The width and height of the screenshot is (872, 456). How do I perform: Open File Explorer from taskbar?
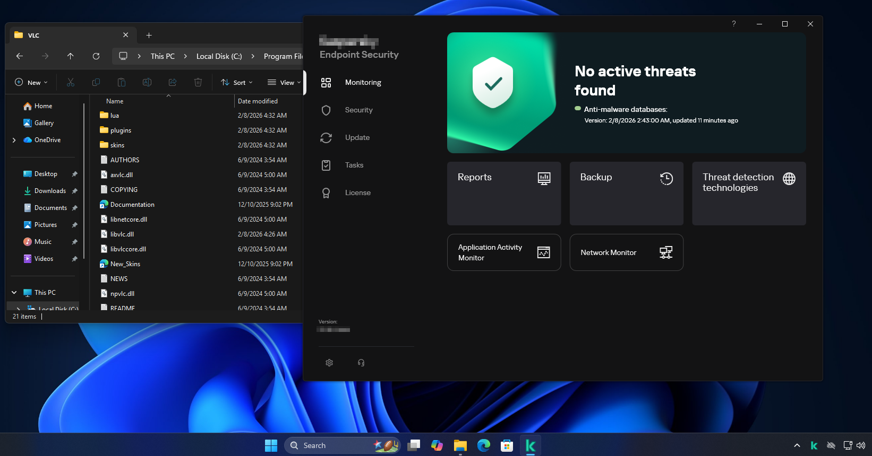[x=460, y=445]
